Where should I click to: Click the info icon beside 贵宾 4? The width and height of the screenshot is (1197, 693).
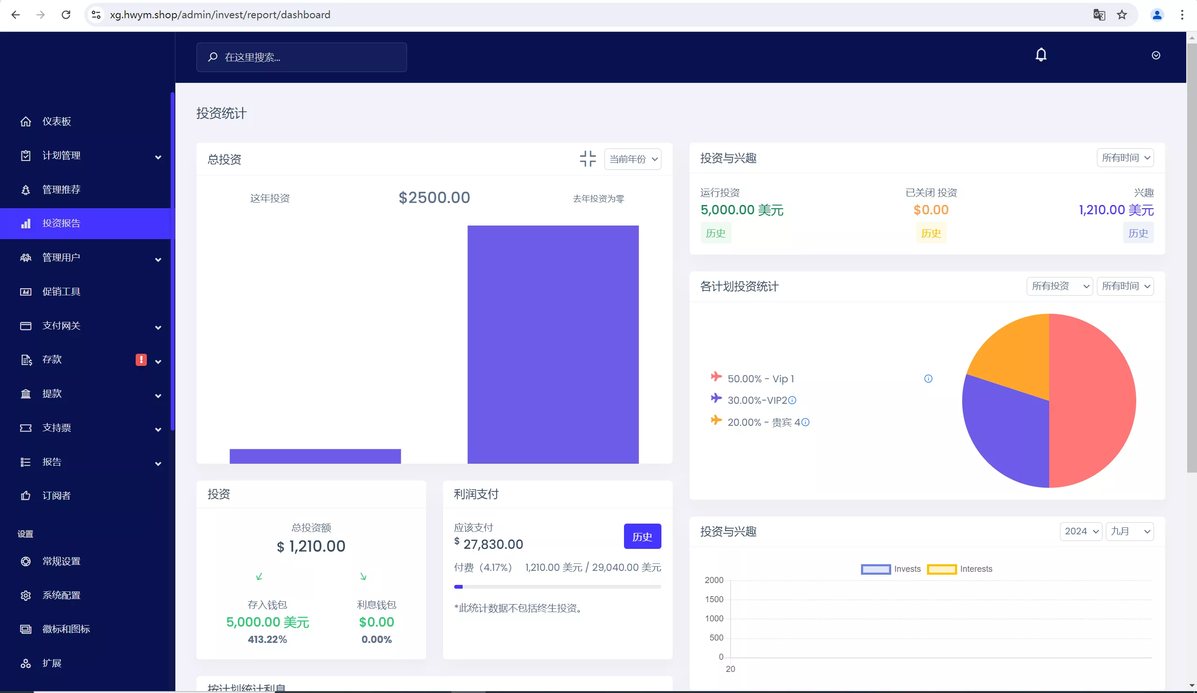[805, 422]
